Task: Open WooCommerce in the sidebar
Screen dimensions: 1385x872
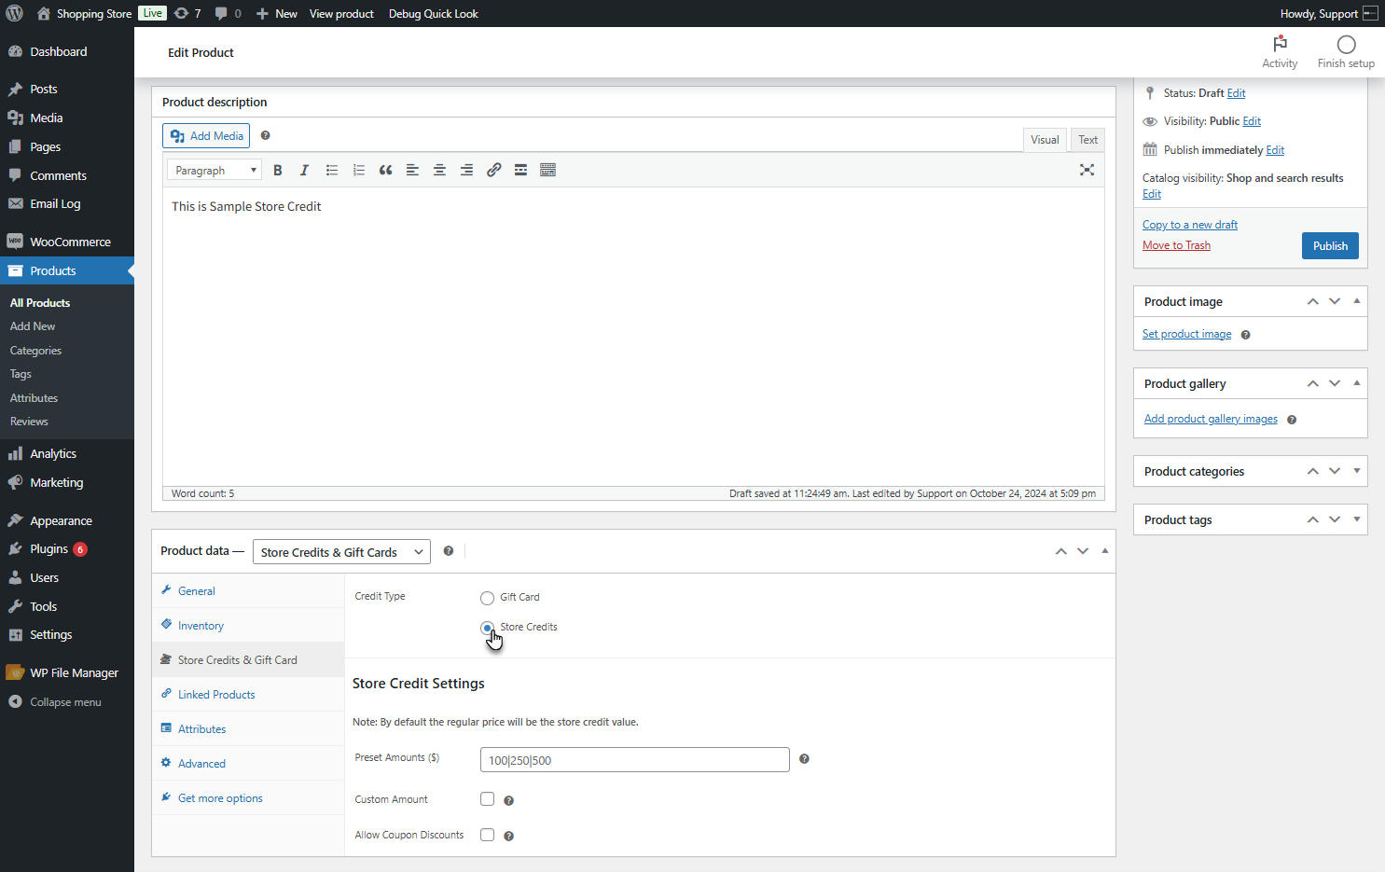Action: (67, 242)
